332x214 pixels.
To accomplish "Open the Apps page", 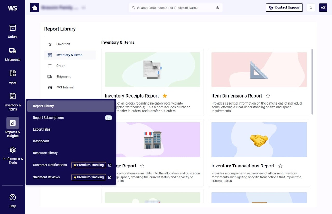I will coord(12,77).
